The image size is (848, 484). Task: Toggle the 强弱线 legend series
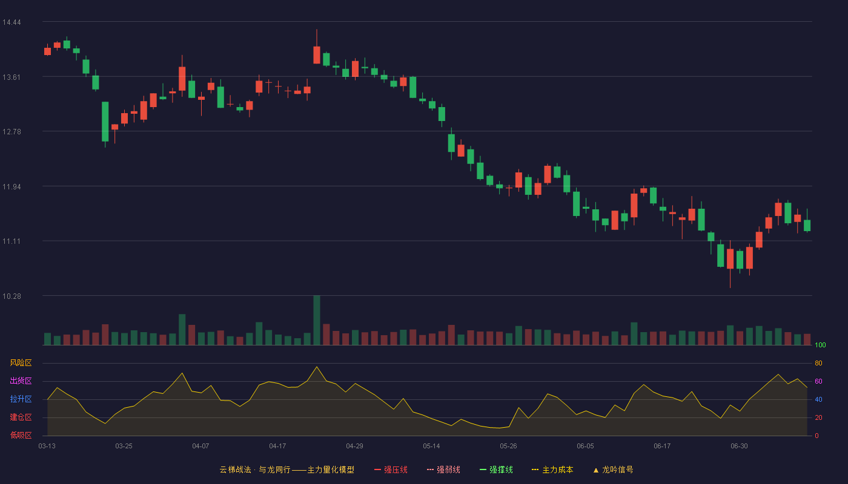coord(443,469)
